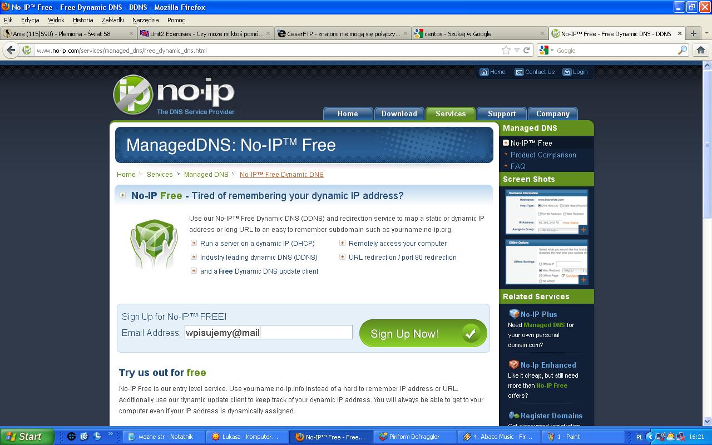Switch to the centos Szukaj w Google tab
The image size is (712, 445).
(x=479, y=33)
